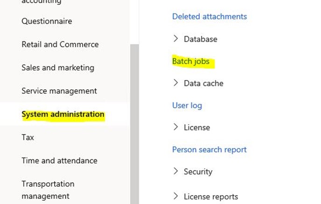This screenshot has height=204, width=321.
Task: Expand the Database group chevron
Action: tap(176, 39)
